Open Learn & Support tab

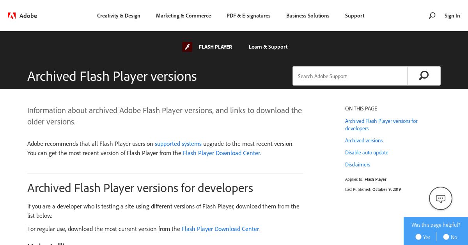[x=268, y=47]
